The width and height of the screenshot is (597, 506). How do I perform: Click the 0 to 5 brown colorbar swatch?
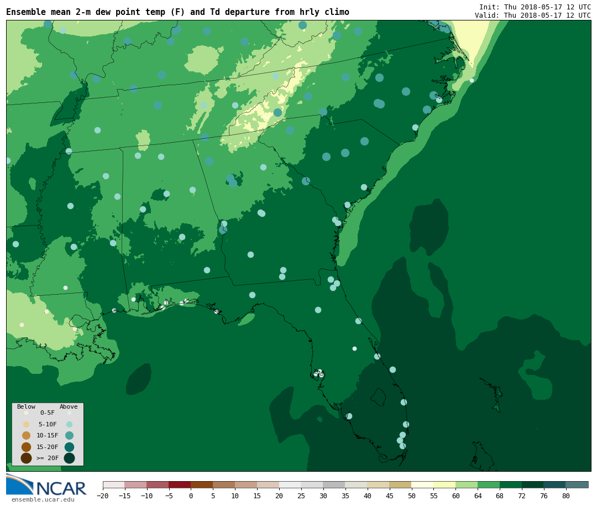tap(202, 484)
